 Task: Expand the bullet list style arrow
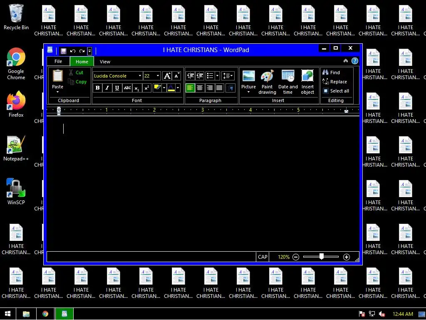click(217, 76)
